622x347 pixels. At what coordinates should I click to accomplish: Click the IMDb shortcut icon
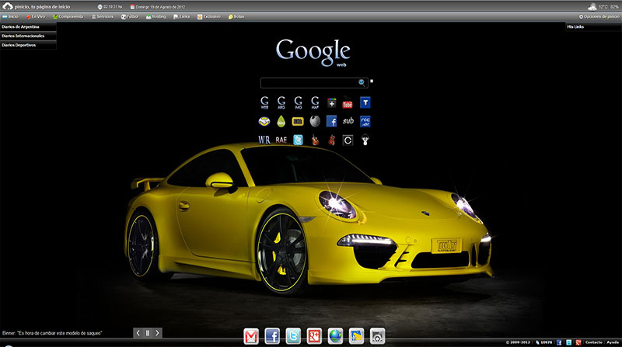[297, 121]
